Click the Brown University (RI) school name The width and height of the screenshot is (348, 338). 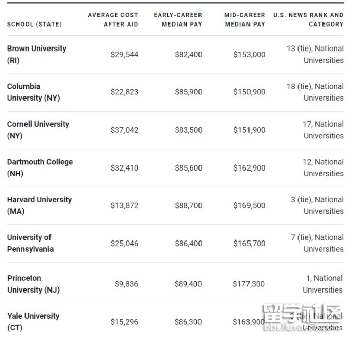coord(36,54)
